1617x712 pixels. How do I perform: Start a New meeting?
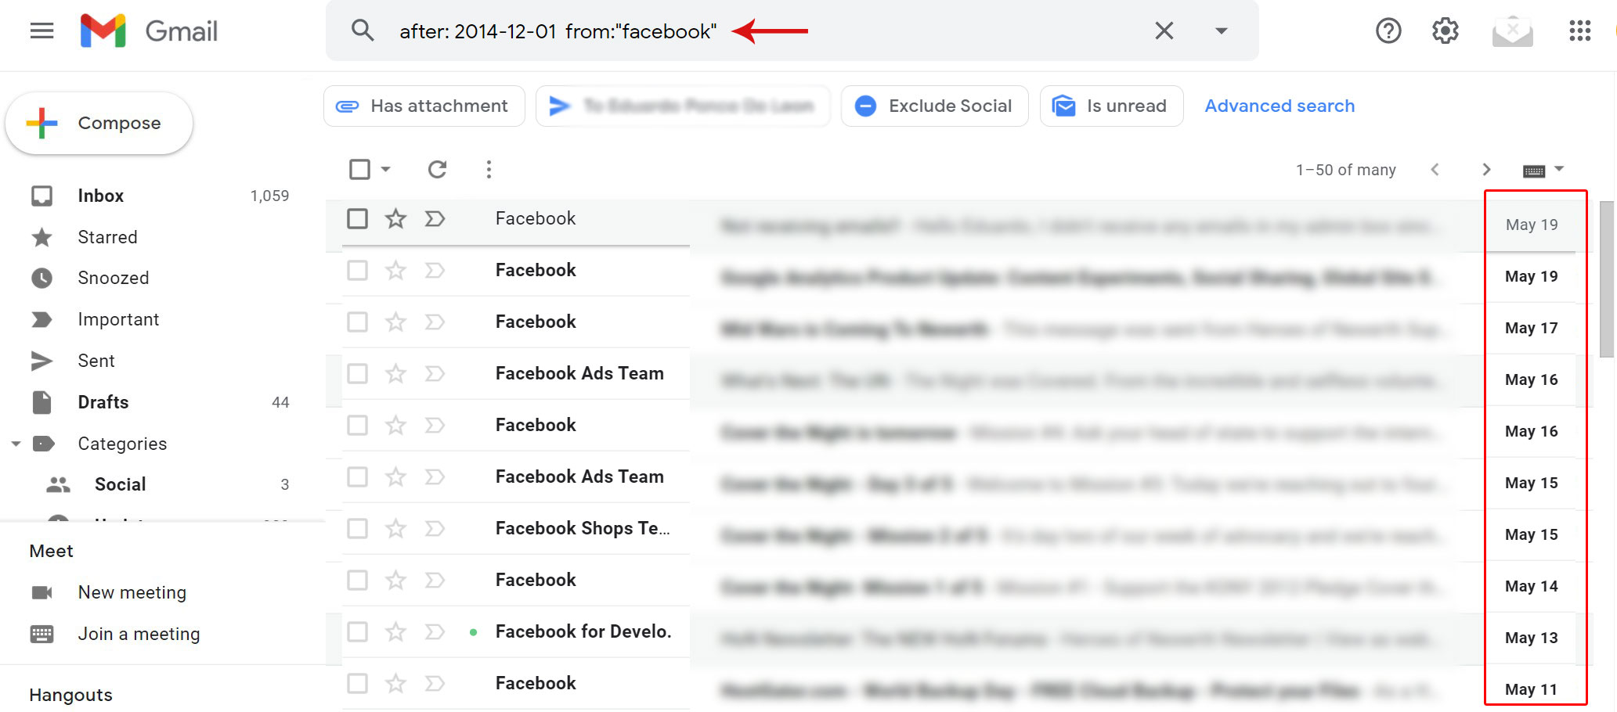(x=132, y=592)
